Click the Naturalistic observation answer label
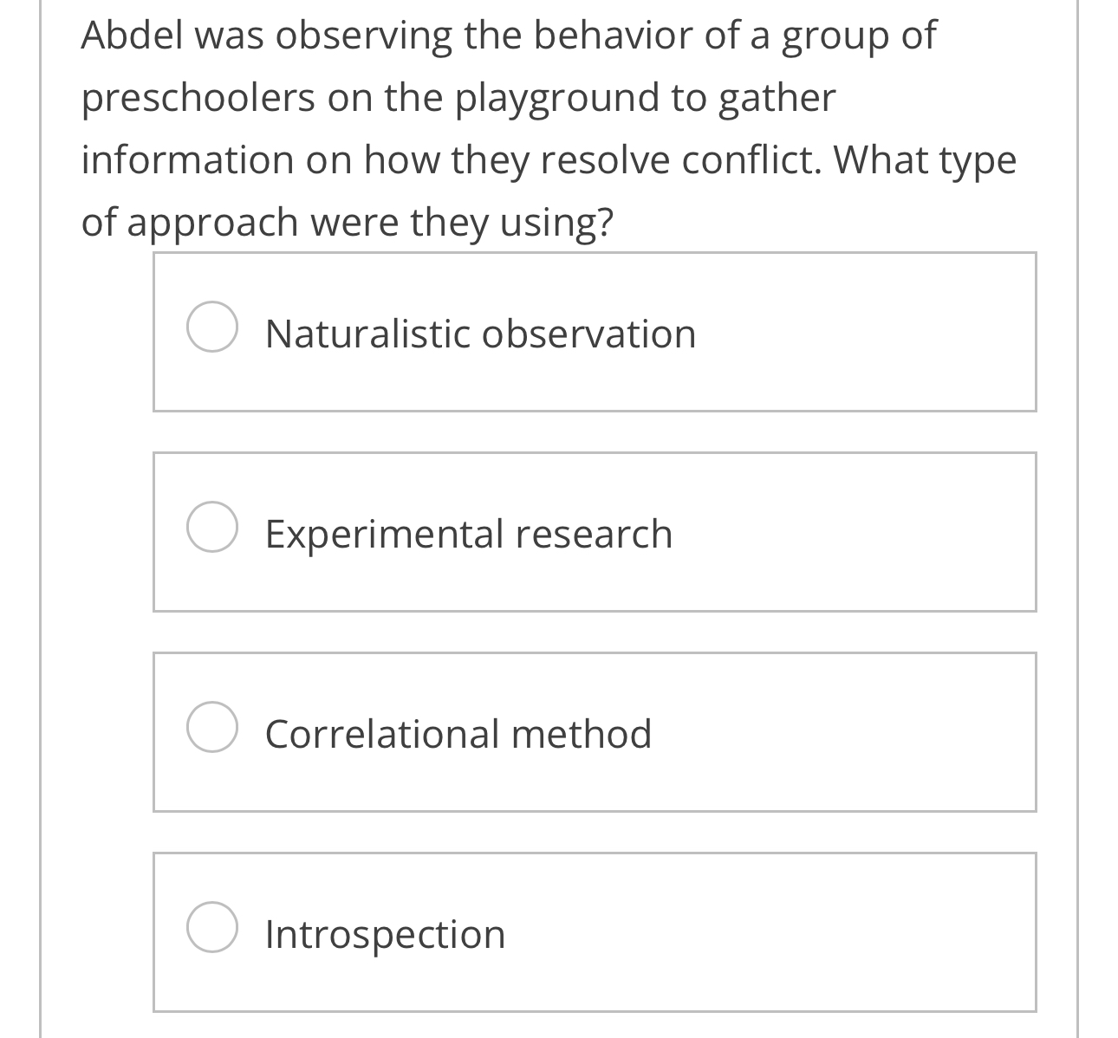This screenshot has height=1038, width=1118. click(x=479, y=333)
